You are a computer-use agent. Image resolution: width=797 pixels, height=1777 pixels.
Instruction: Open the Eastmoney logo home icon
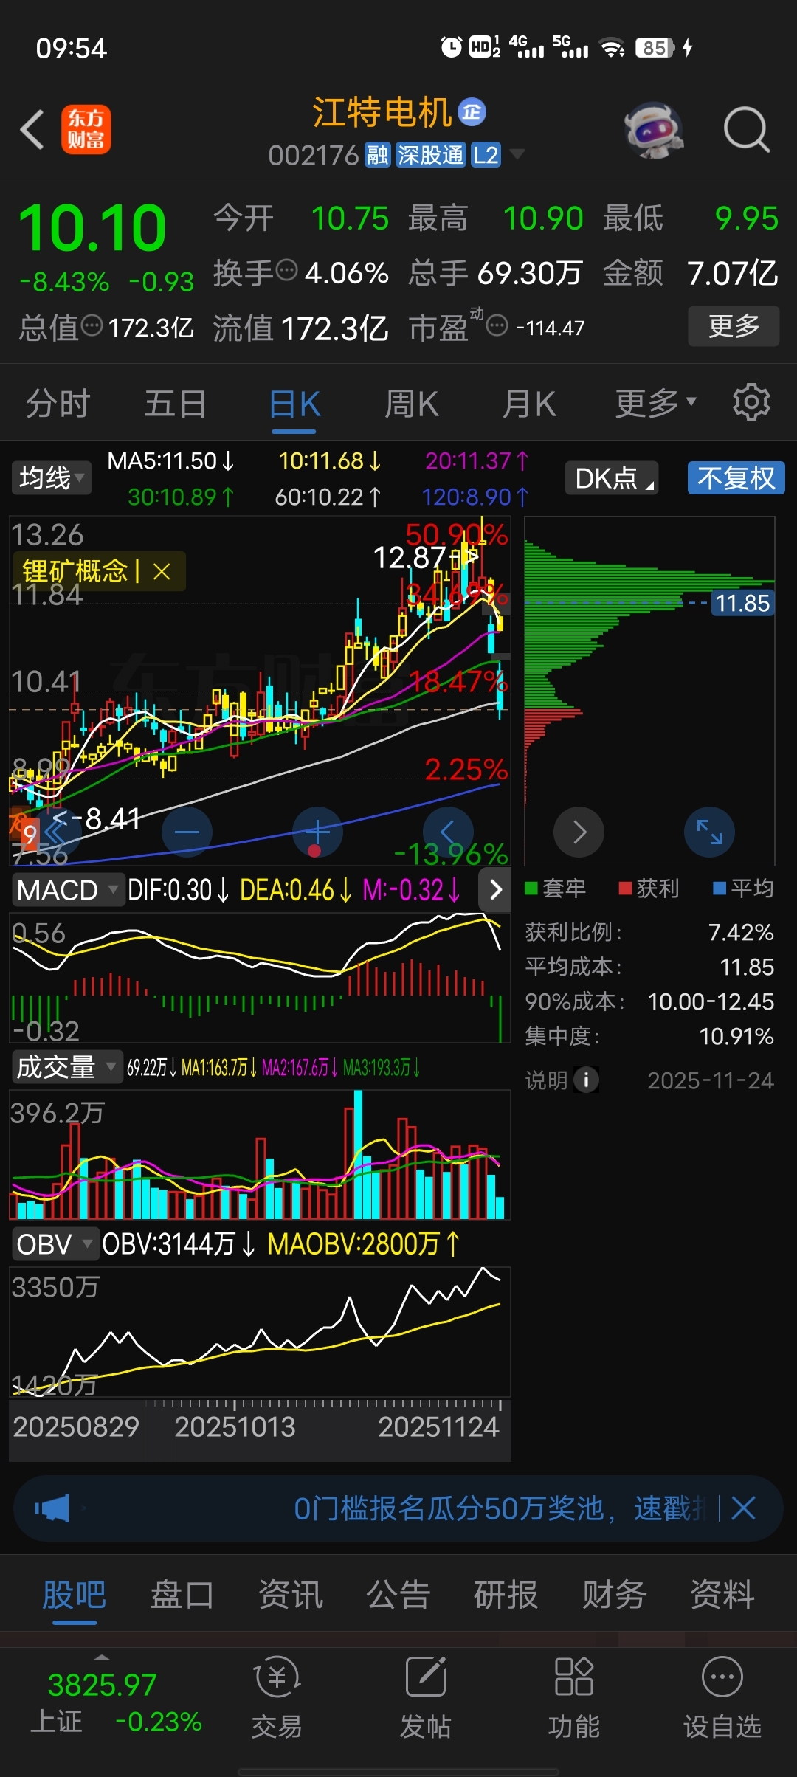tap(86, 129)
